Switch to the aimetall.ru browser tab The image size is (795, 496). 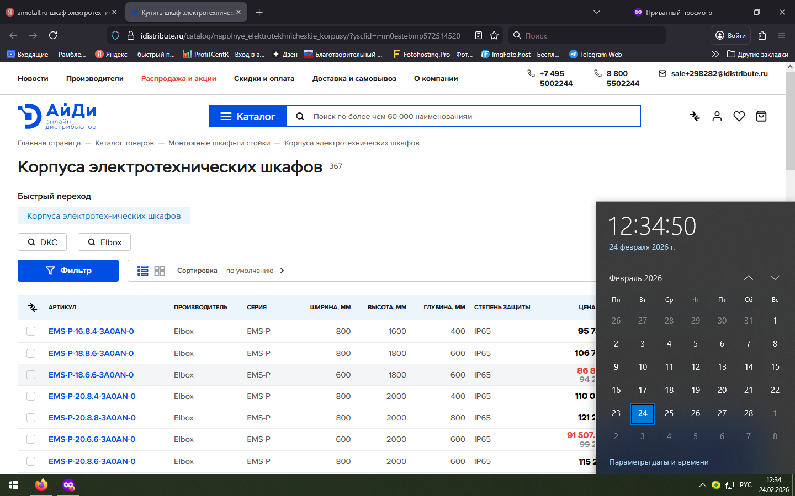click(x=62, y=12)
